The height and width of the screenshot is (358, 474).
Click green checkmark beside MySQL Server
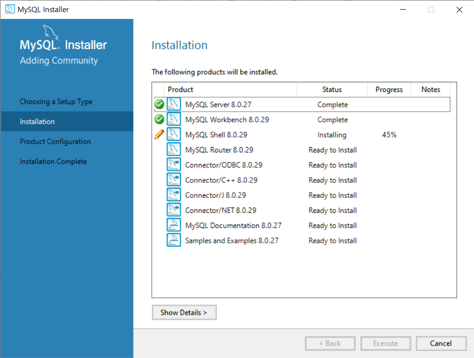[159, 104]
